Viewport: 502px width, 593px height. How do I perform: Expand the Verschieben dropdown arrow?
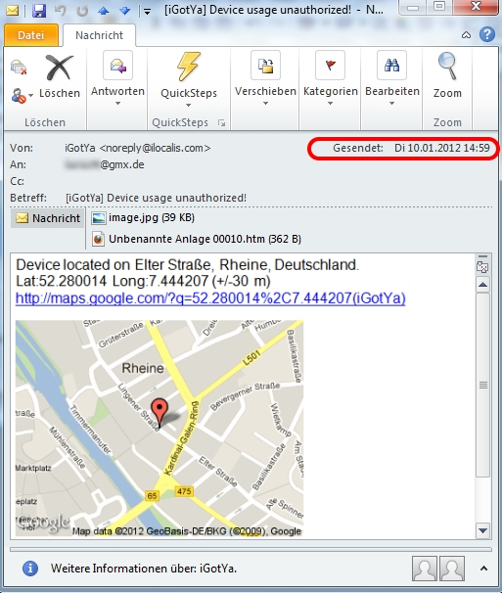tap(265, 103)
